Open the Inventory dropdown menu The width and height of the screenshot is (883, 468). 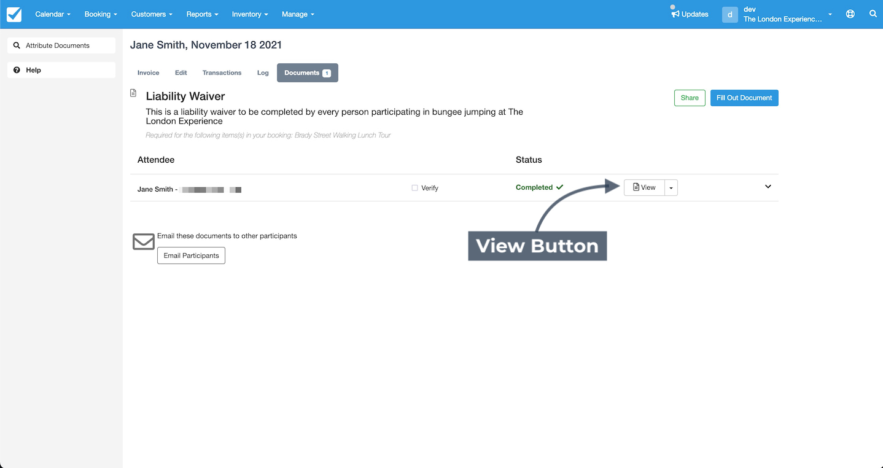point(250,14)
